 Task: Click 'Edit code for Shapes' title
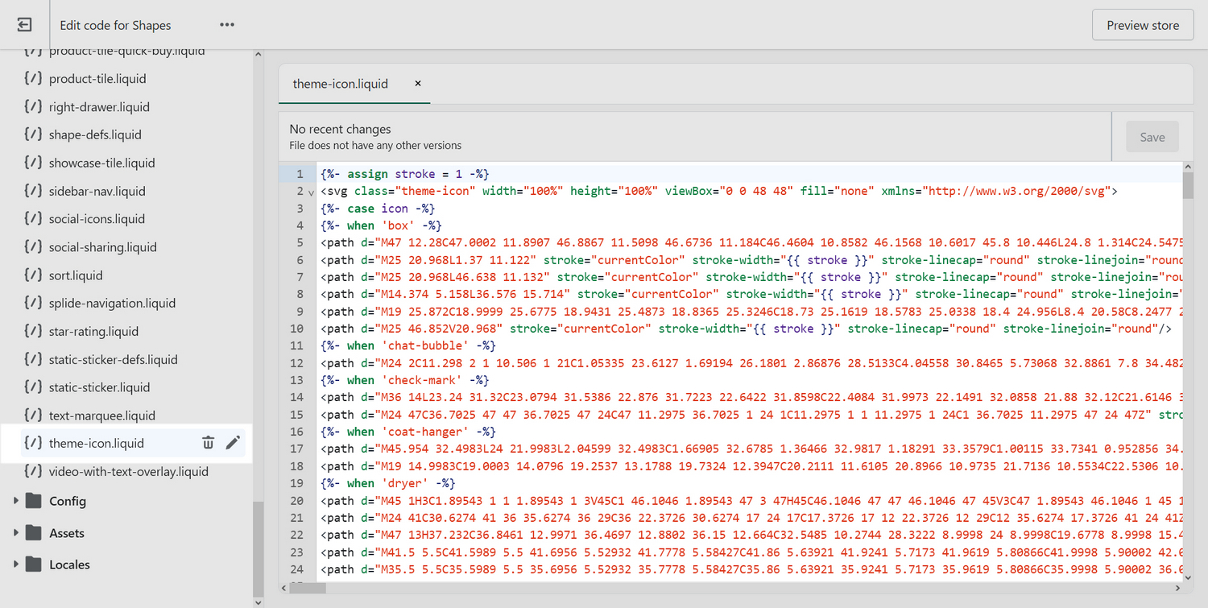[x=115, y=25]
